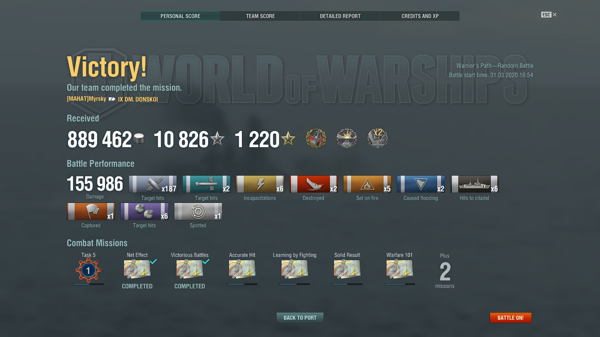Select the Incapacitations ribbon
600x337 pixels.
click(x=260, y=184)
